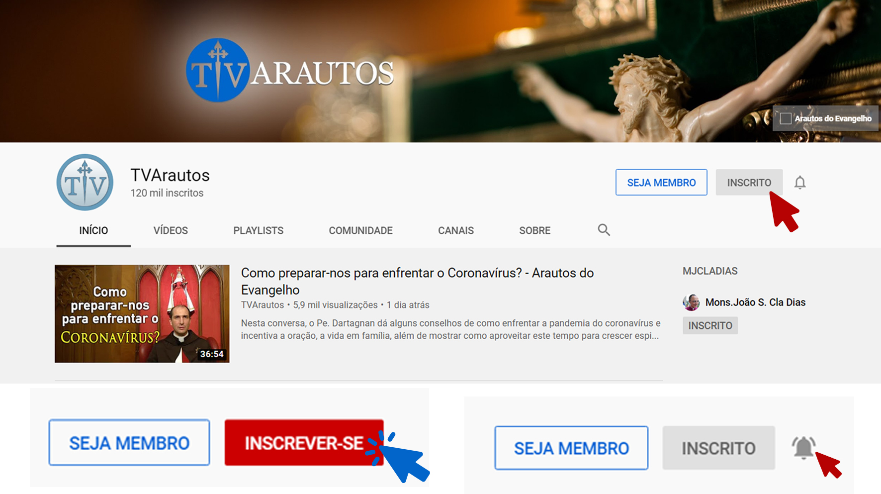Open the Coronavírus video thumbnail
Screen dimensions: 881x494
point(142,313)
